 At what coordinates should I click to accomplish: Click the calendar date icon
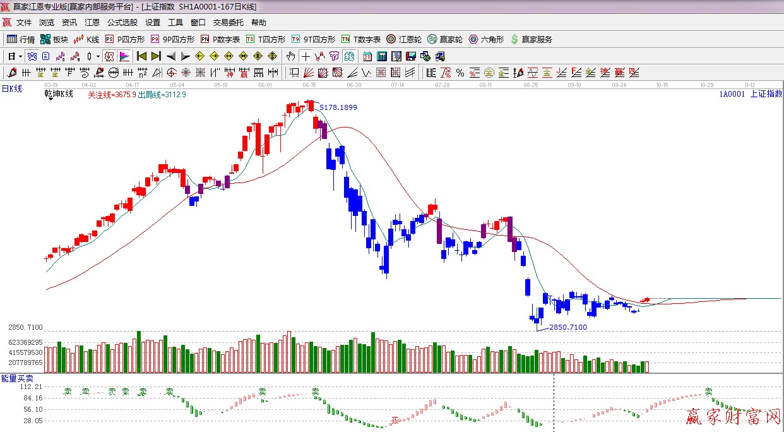[367, 56]
